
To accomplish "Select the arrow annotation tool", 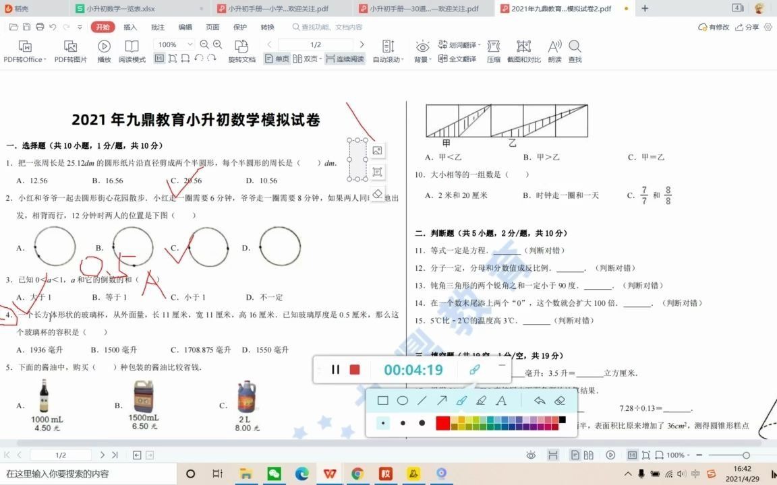I will pyautogui.click(x=442, y=399).
